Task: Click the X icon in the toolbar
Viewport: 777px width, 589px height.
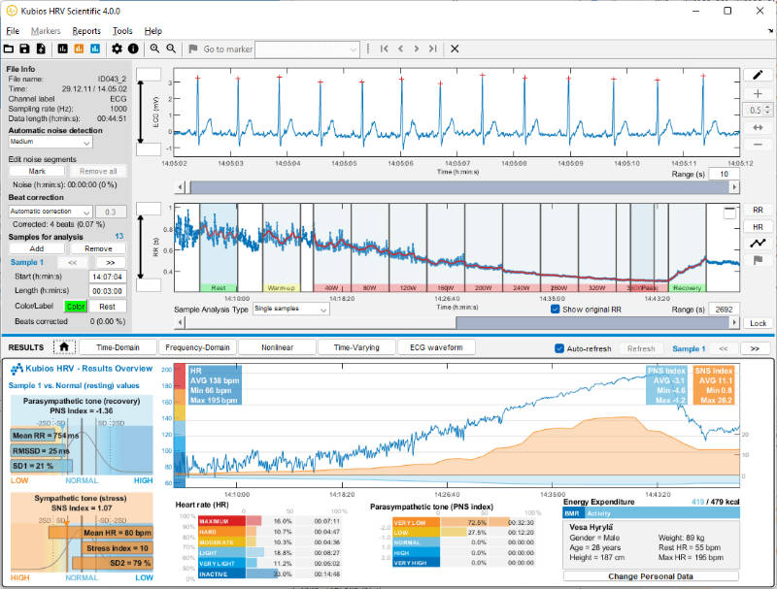Action: [x=455, y=49]
